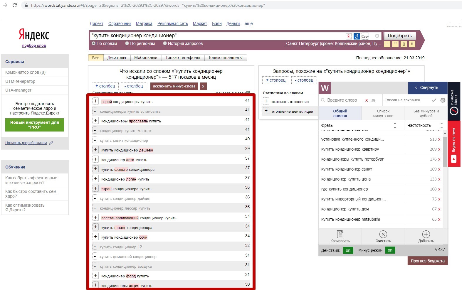Screen dimensions: 462x290
Task: Click the quotation marks operator button
Action: tap(395, 44)
